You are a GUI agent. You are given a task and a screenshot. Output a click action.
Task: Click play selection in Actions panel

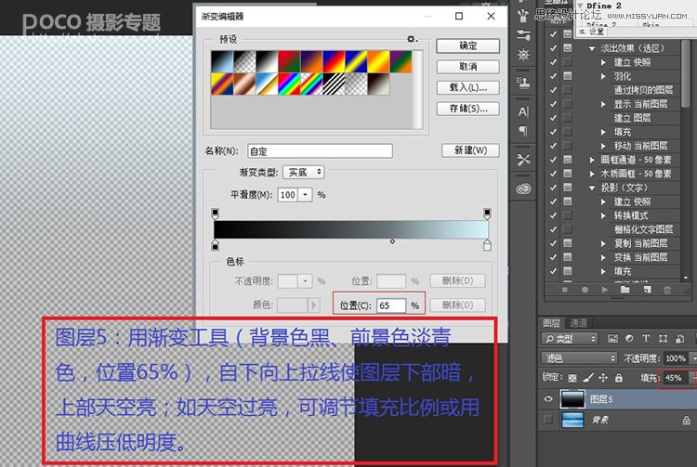(605, 290)
